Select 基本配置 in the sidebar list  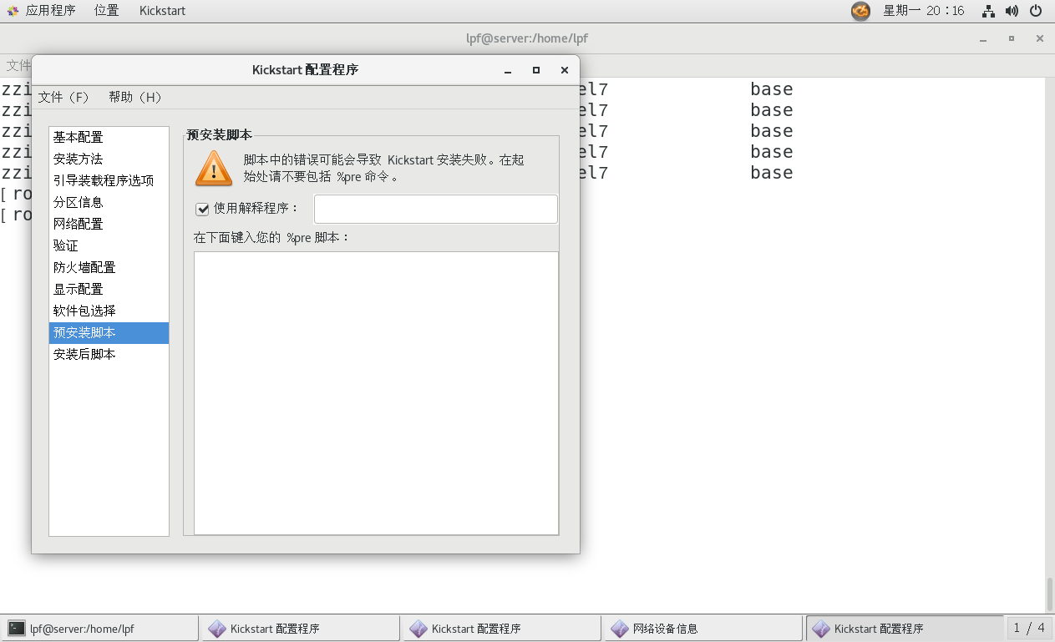tap(109, 137)
